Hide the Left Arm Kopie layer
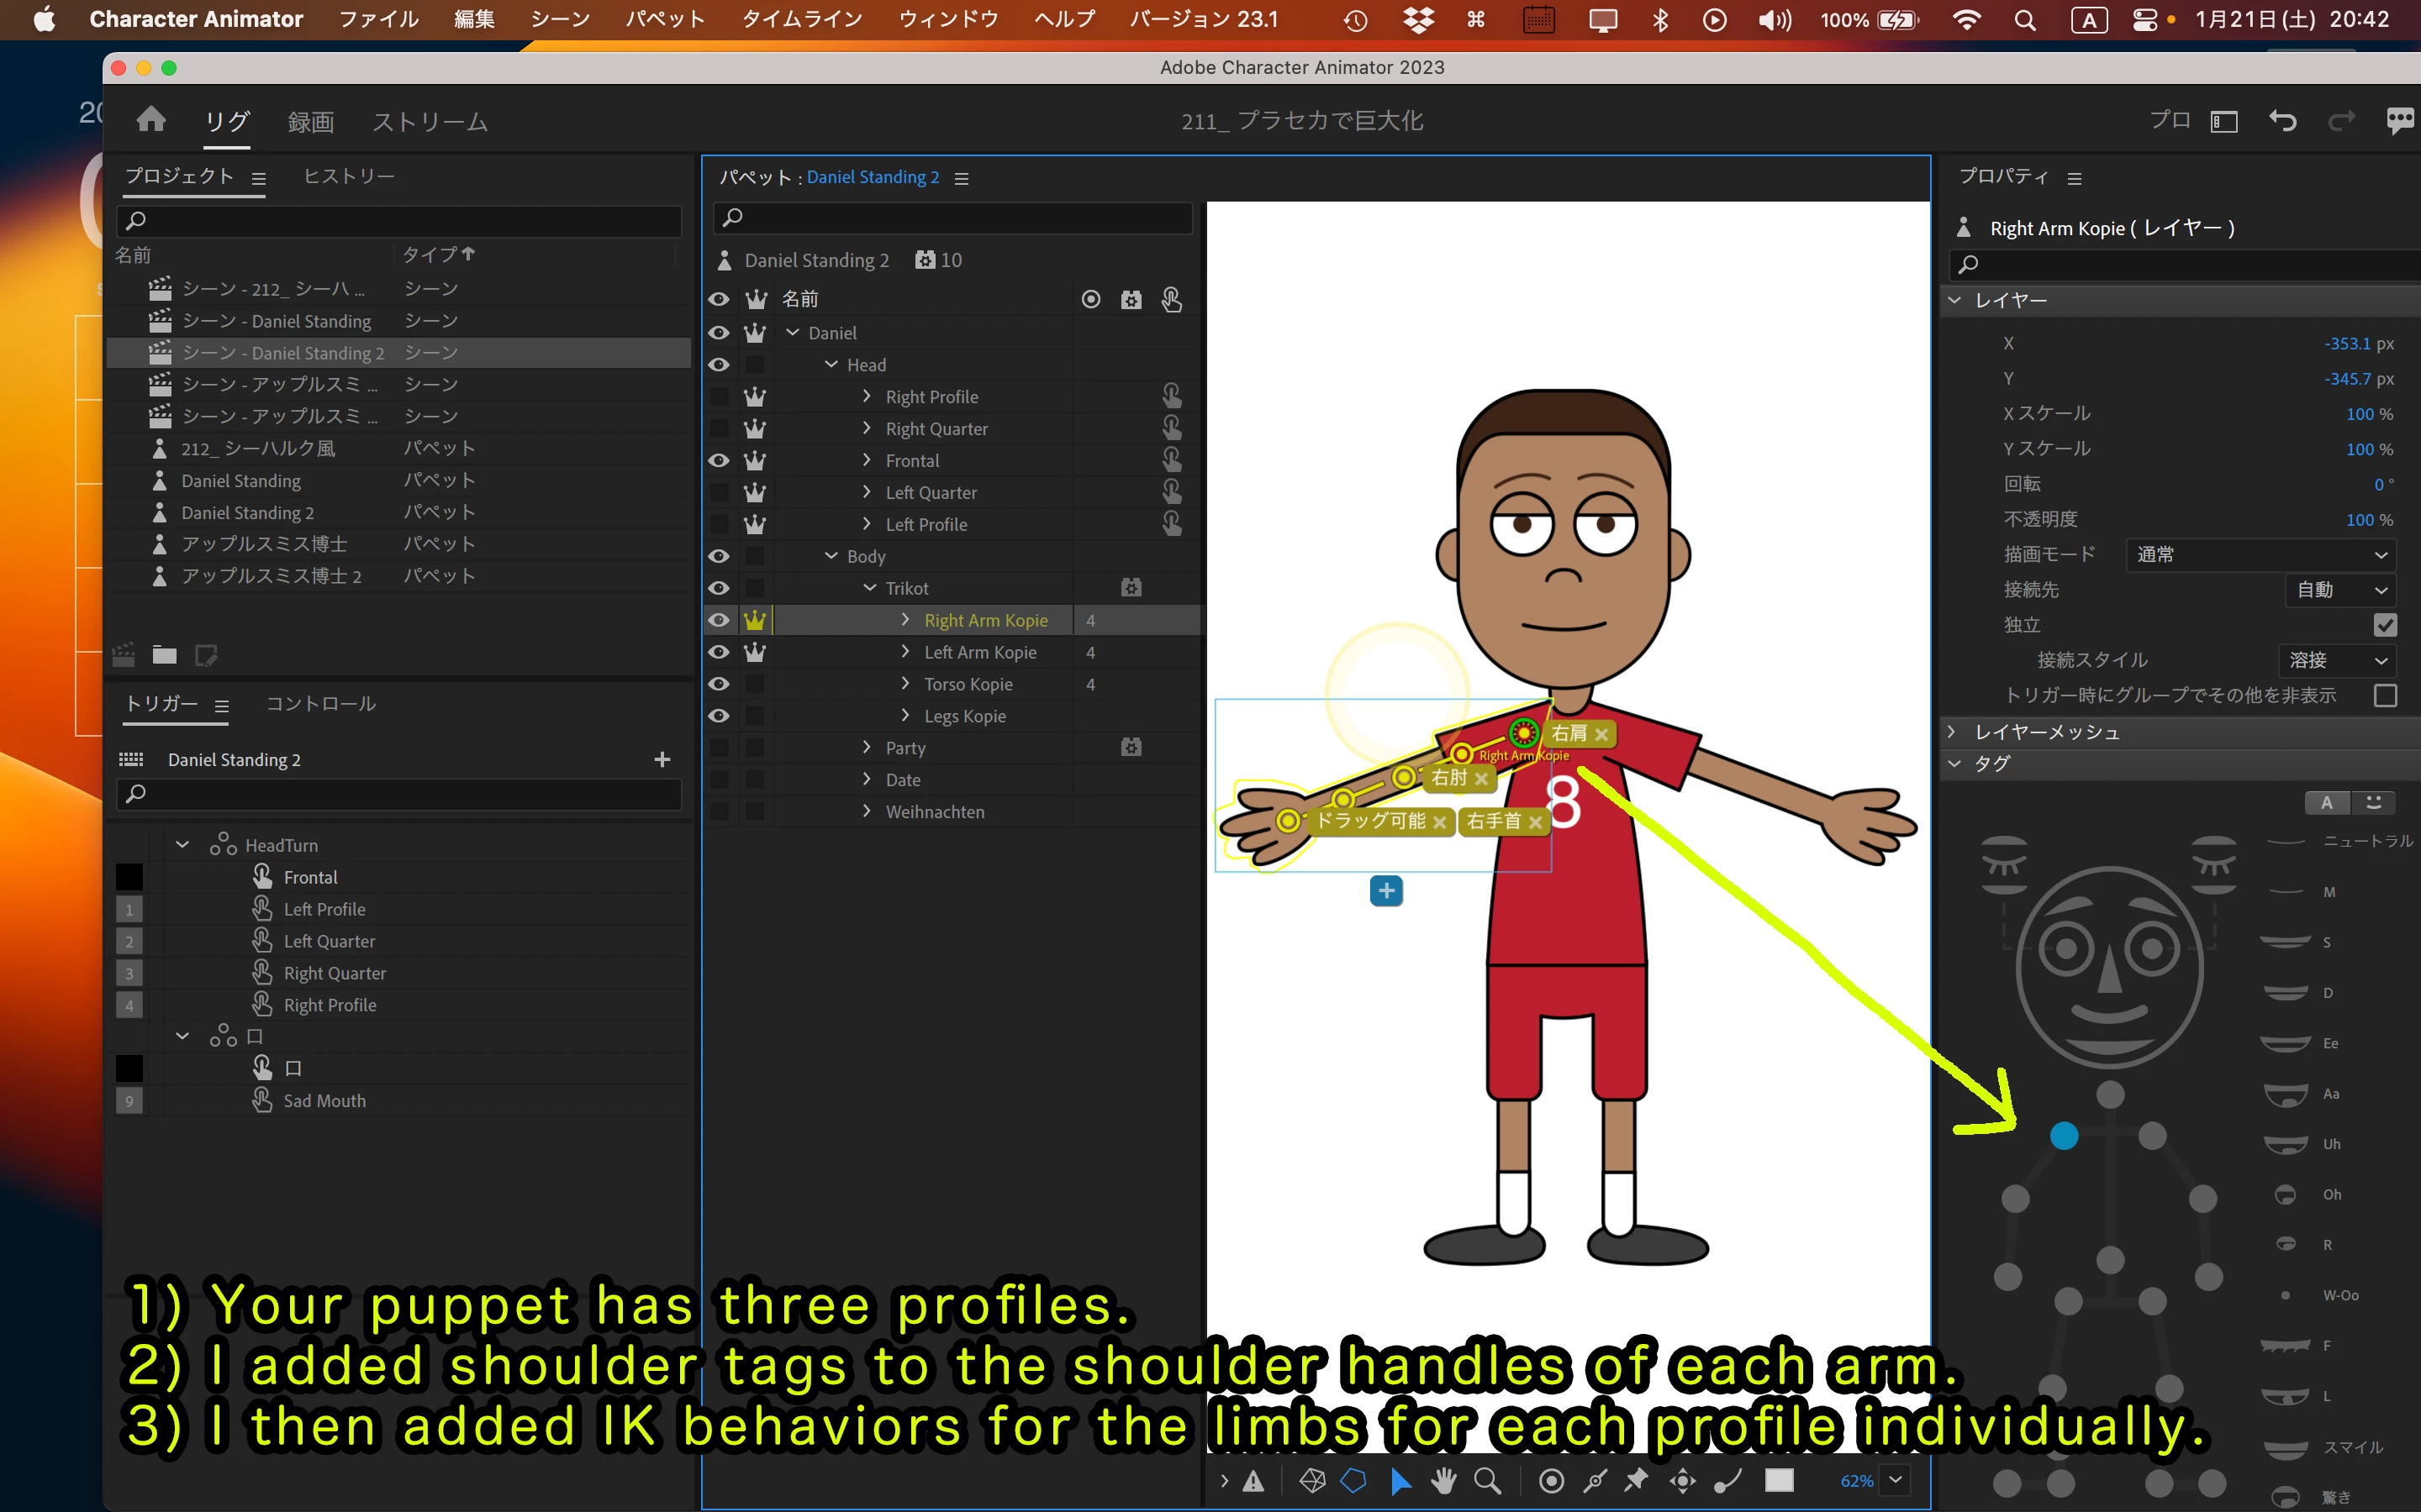The width and height of the screenshot is (2421, 1512). pos(718,652)
